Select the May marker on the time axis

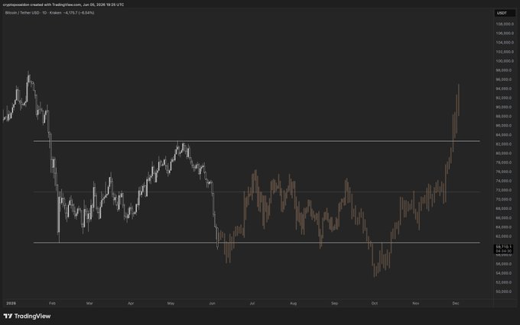click(x=171, y=303)
